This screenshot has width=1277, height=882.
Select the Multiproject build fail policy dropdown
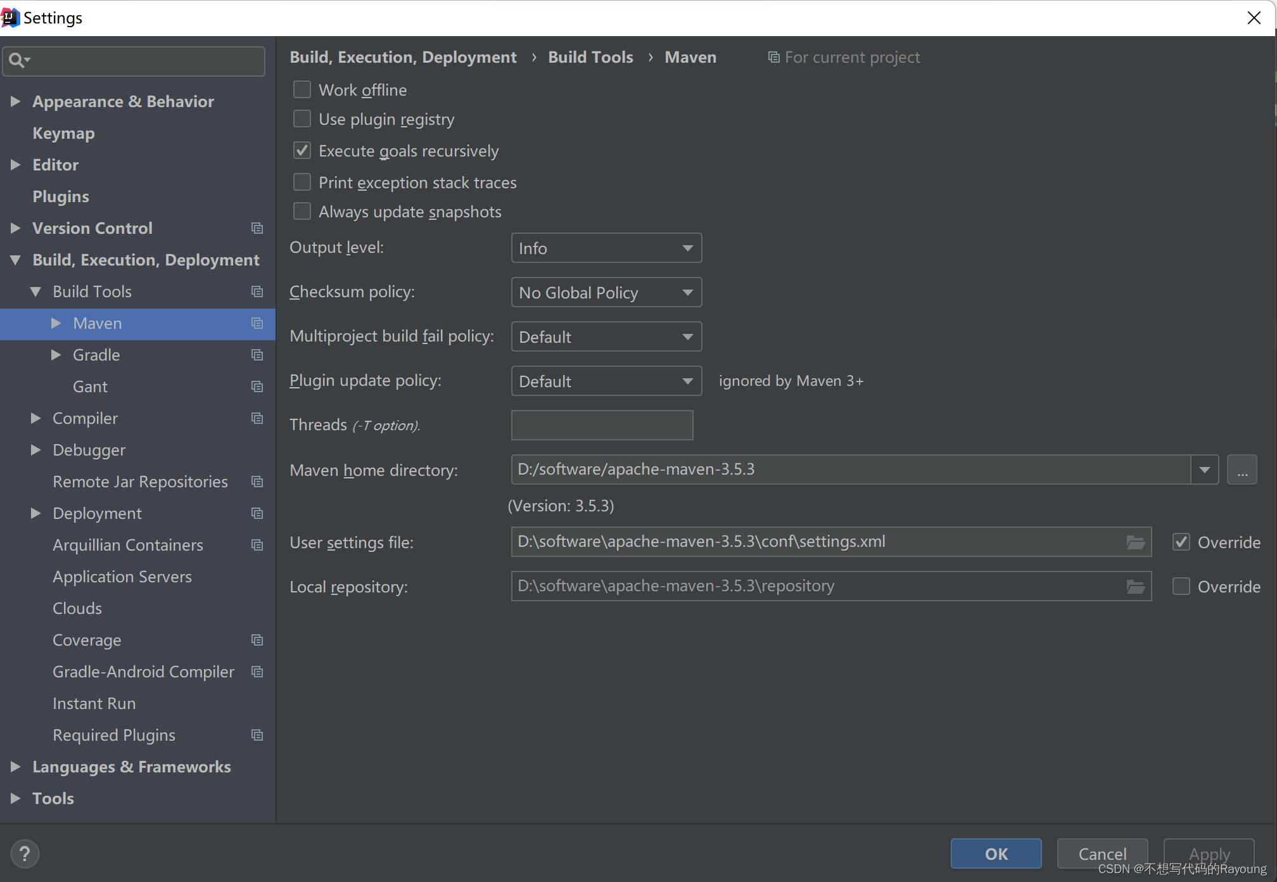point(602,336)
